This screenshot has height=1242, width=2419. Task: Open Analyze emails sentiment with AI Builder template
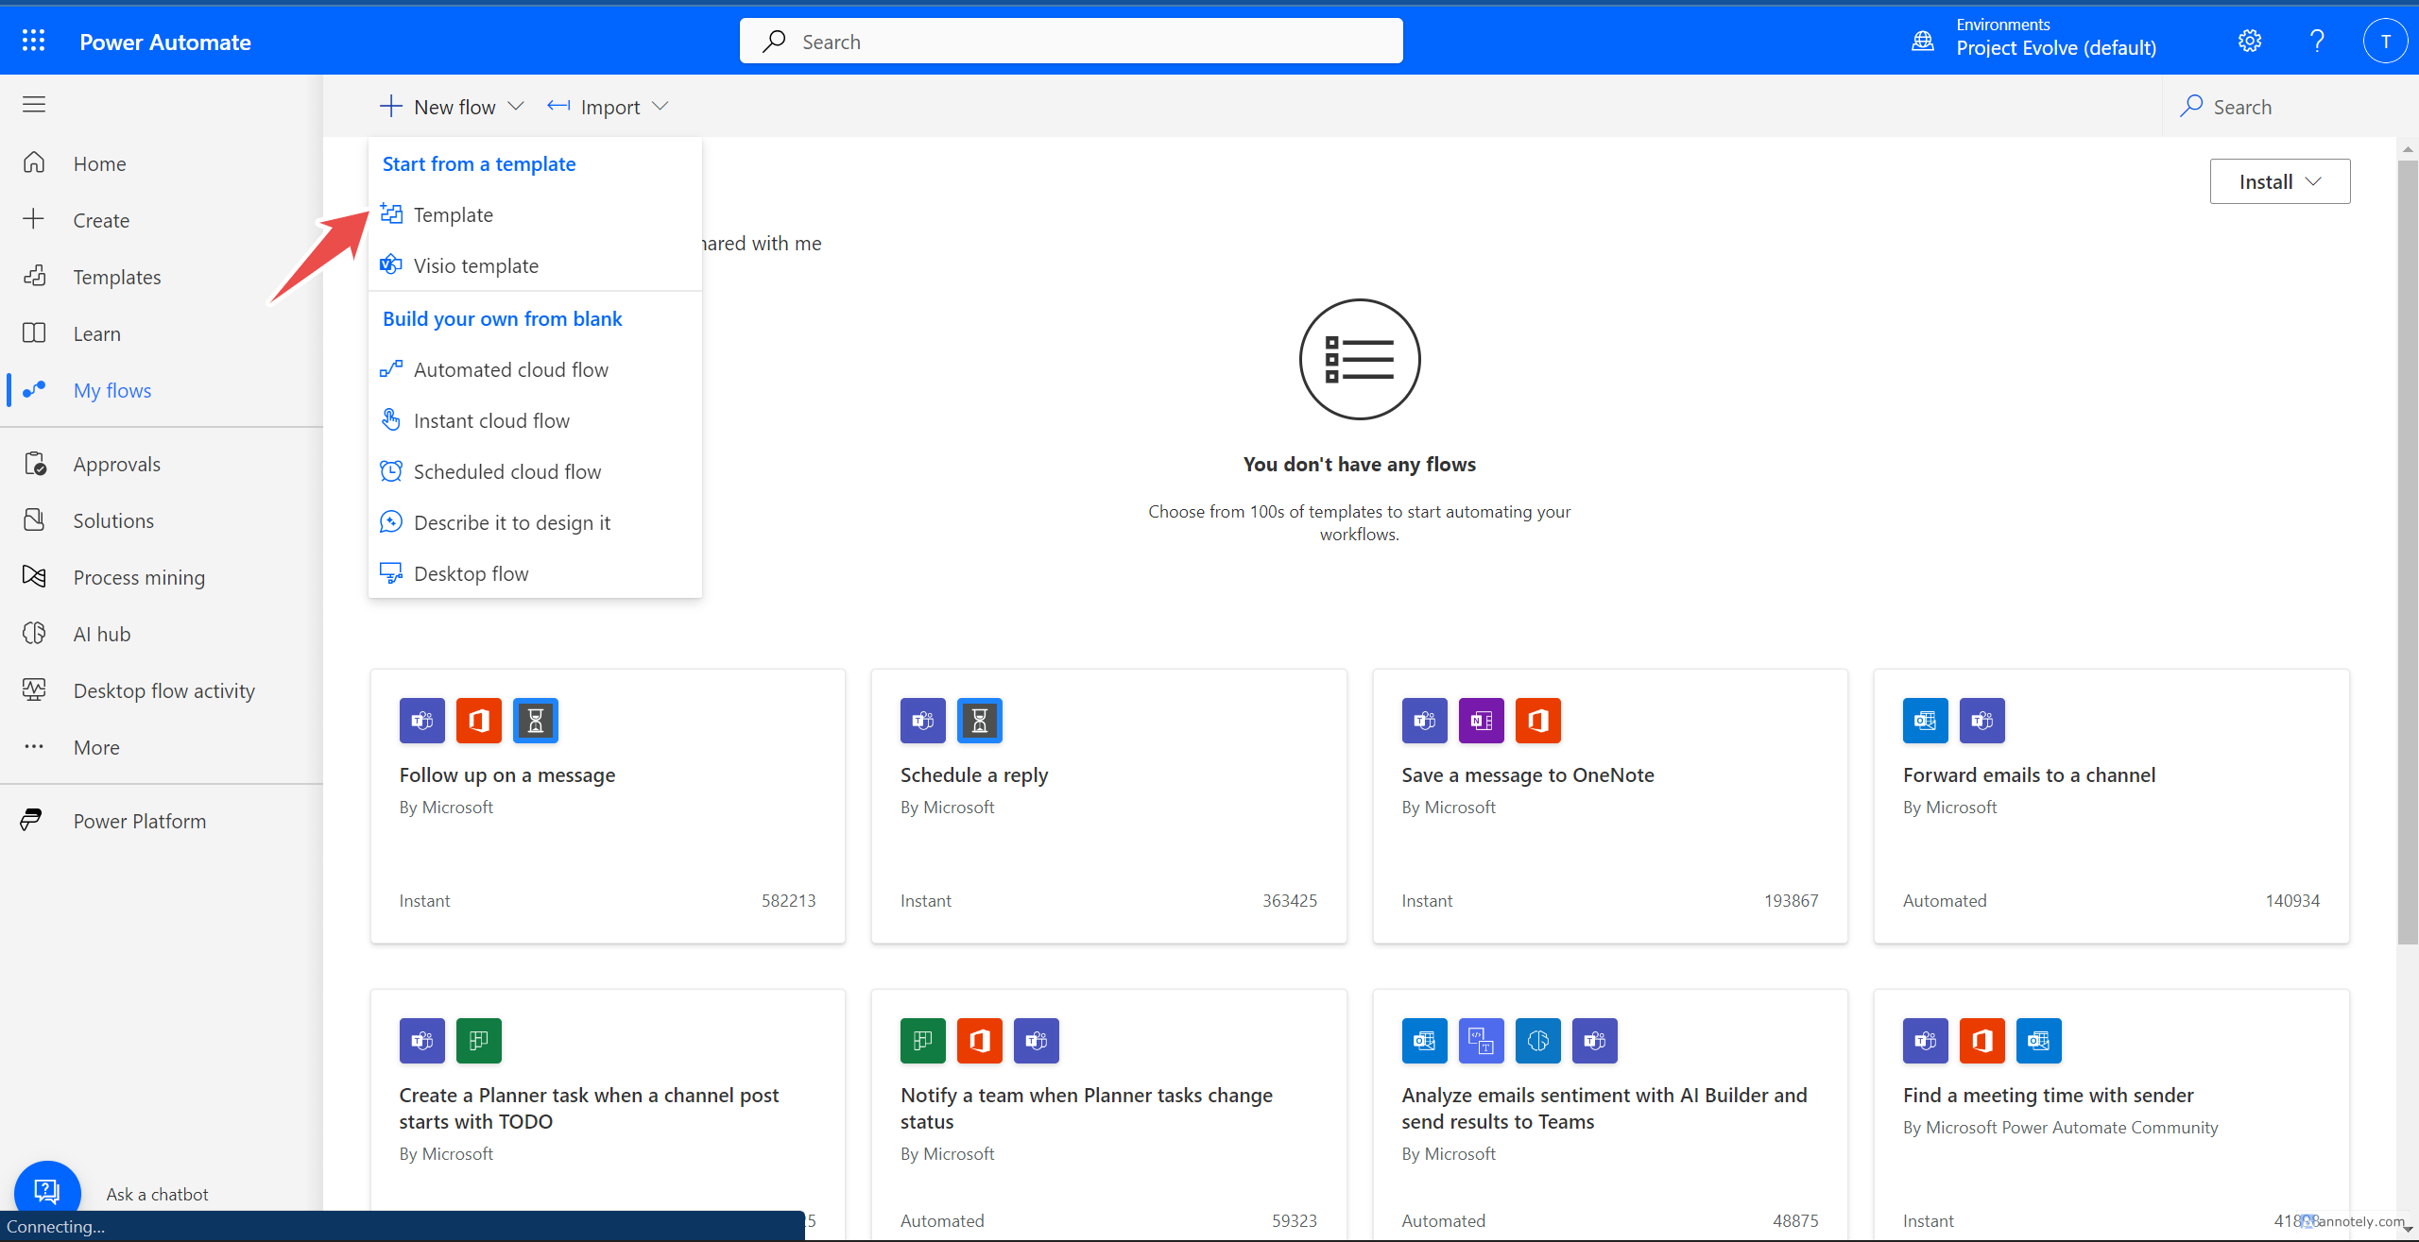[1610, 1114]
